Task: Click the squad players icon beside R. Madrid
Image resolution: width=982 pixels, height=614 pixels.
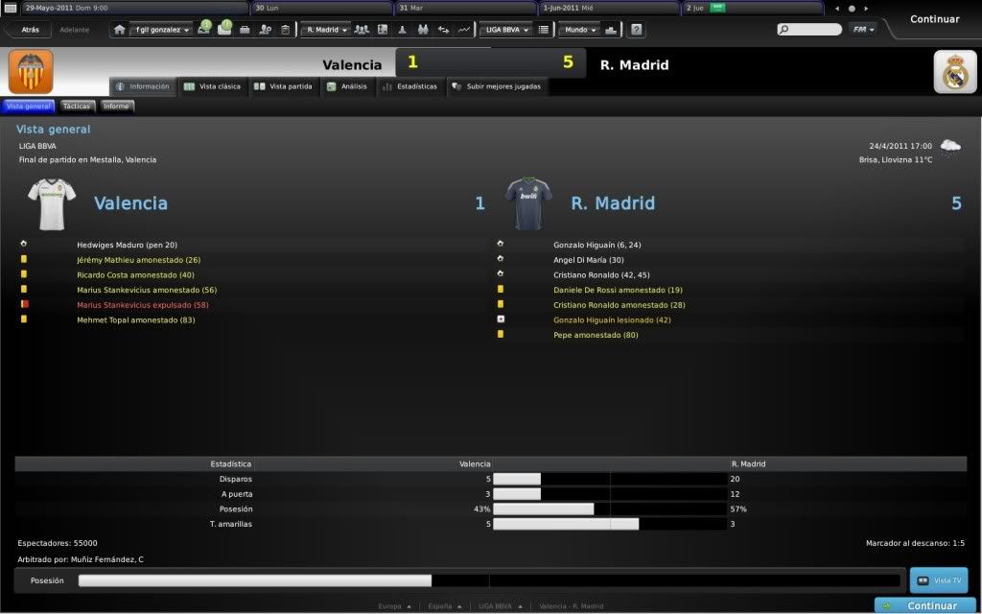Action: tap(362, 30)
